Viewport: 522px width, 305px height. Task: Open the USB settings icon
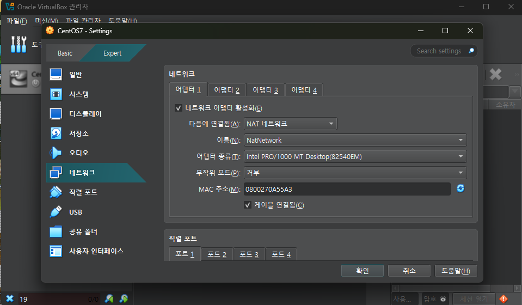[56, 212]
